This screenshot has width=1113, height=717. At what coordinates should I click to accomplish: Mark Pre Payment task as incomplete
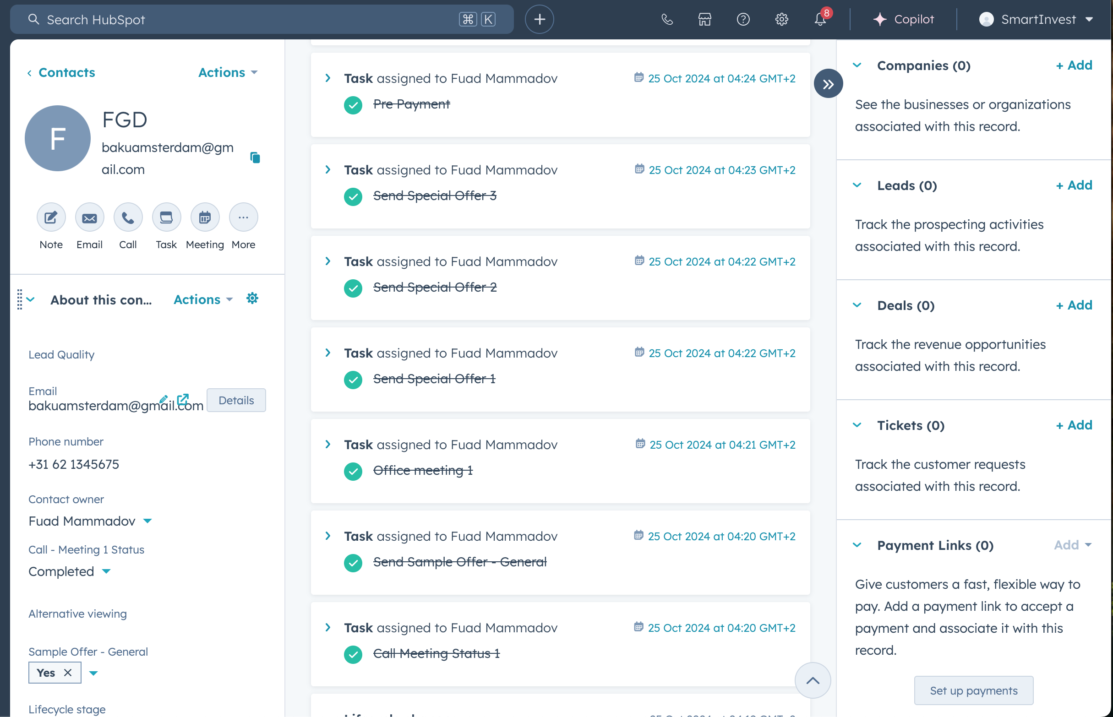353,105
